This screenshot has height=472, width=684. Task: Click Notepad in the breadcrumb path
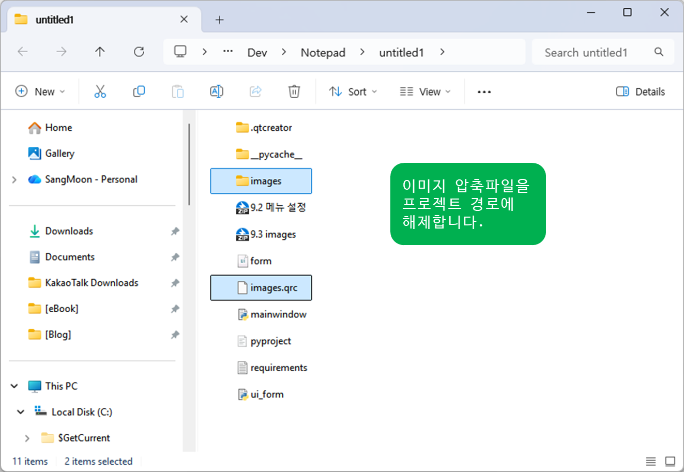323,52
